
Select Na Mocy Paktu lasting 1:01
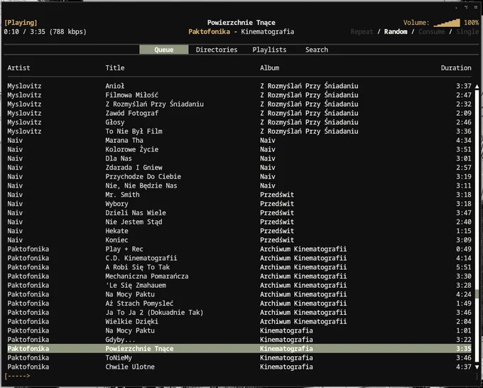(239, 330)
